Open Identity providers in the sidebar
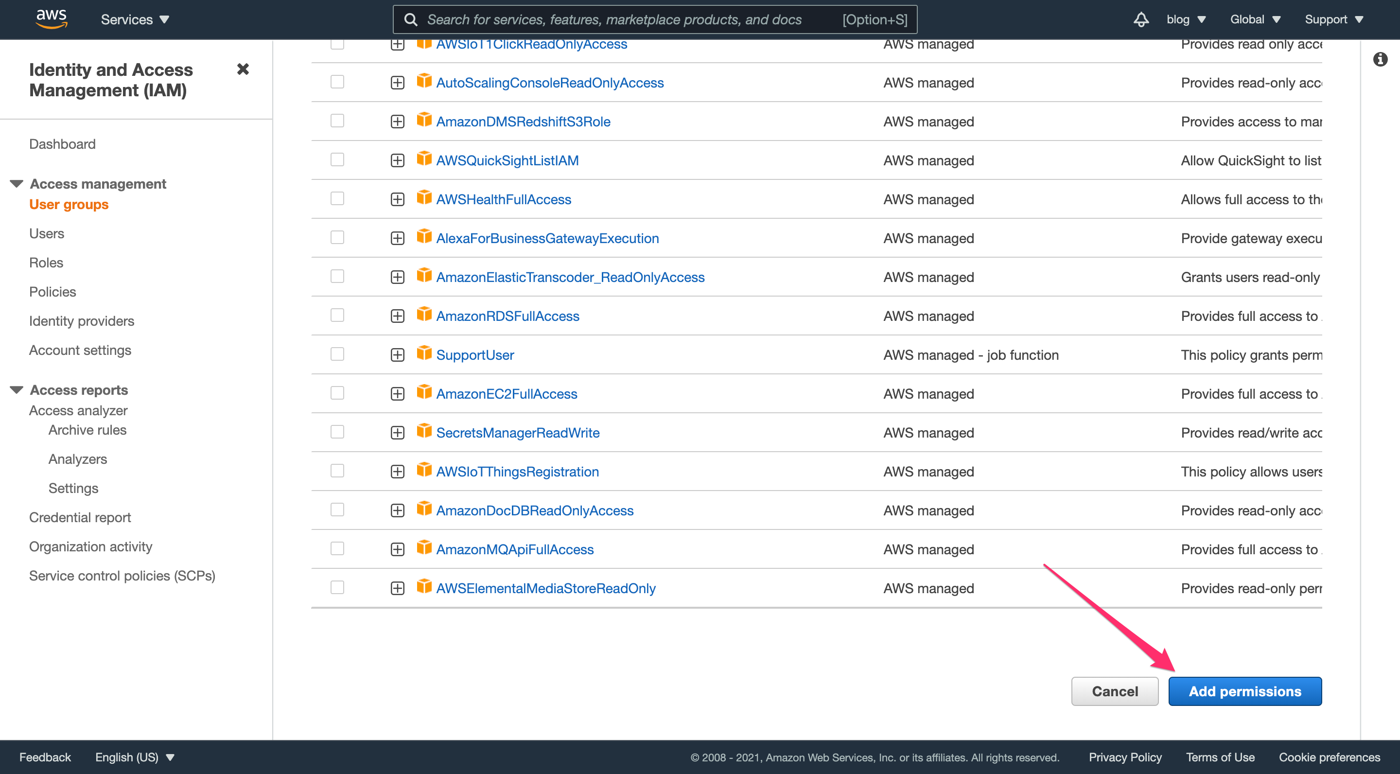The image size is (1400, 774). pyautogui.click(x=82, y=321)
